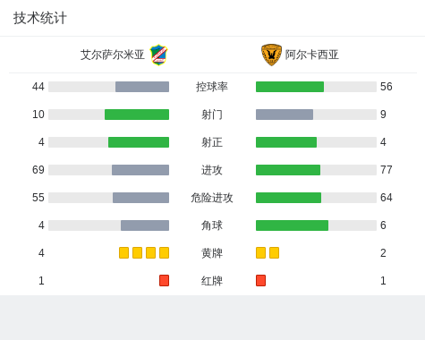The width and height of the screenshot is (425, 340).
Task: Click the 黄牌 row label
Action: click(212, 253)
